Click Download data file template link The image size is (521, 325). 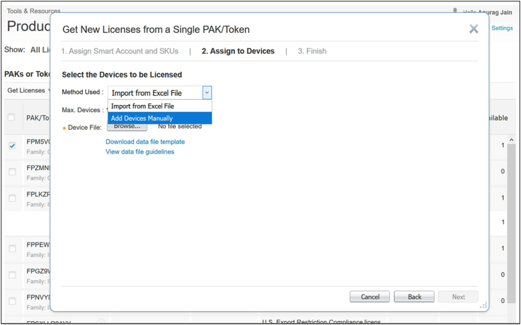[x=145, y=142]
